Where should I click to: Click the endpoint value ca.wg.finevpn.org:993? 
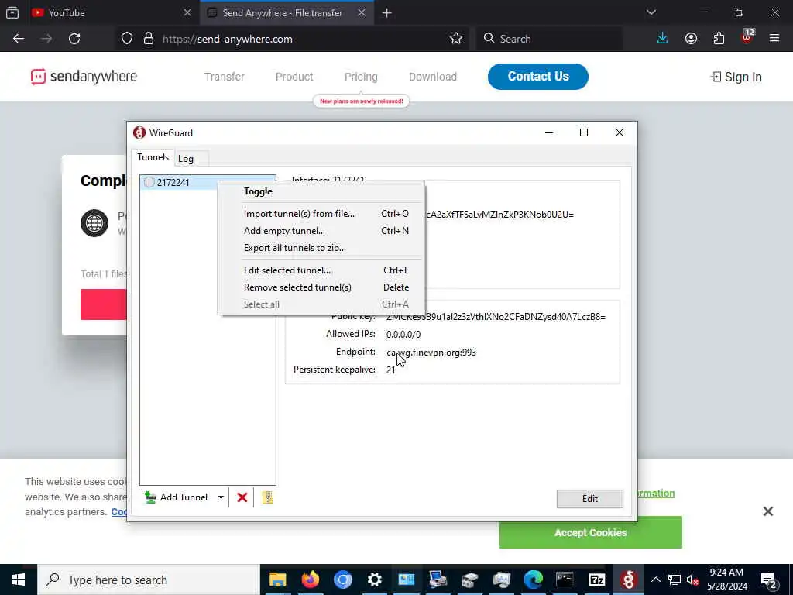click(431, 353)
